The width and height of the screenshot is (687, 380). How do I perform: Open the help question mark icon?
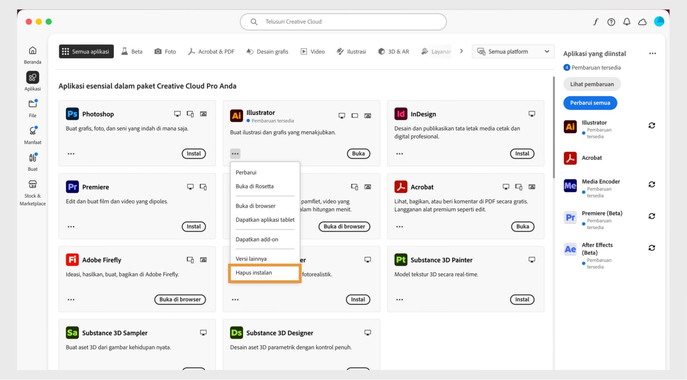coord(611,22)
